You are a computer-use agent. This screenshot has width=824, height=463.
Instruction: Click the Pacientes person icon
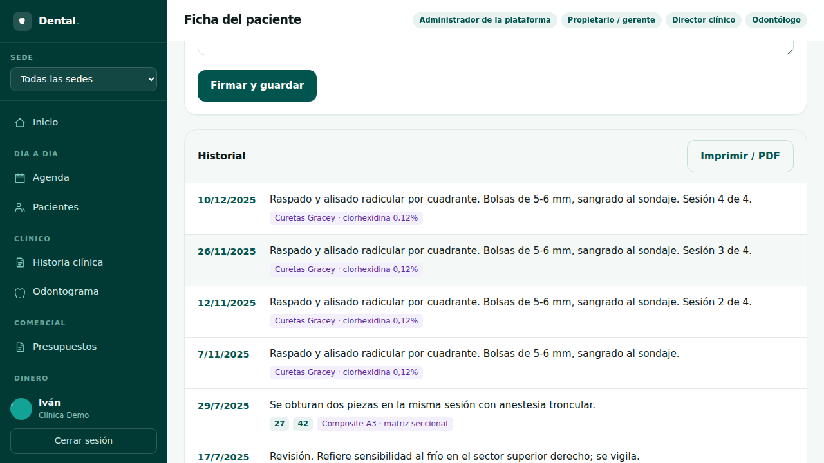click(20, 208)
